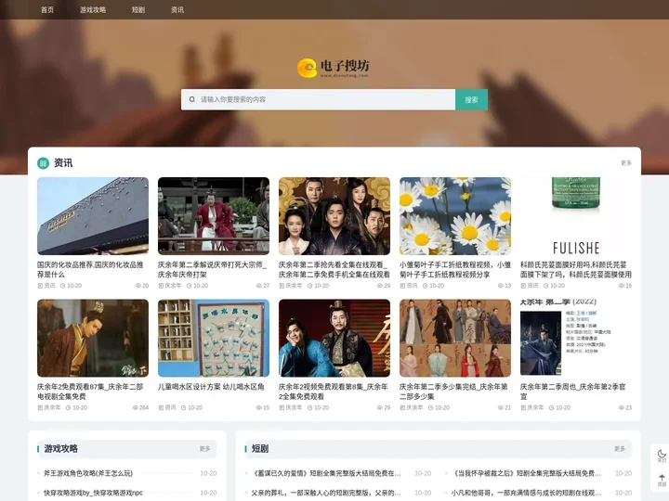Click view count eye icon showing 20

point(138,286)
